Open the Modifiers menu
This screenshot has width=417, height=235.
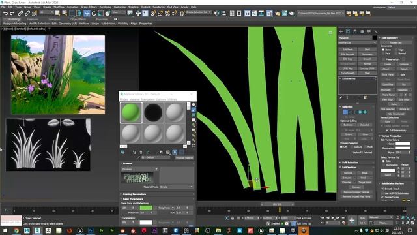pos(59,7)
